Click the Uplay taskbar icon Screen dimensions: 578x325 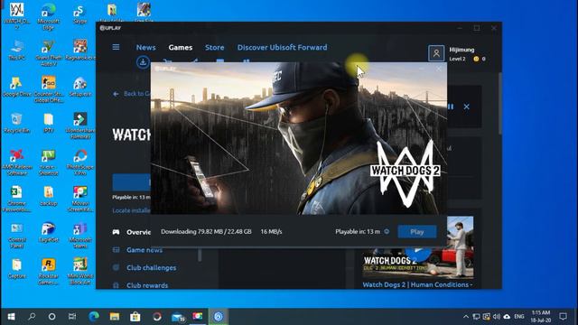point(219,317)
